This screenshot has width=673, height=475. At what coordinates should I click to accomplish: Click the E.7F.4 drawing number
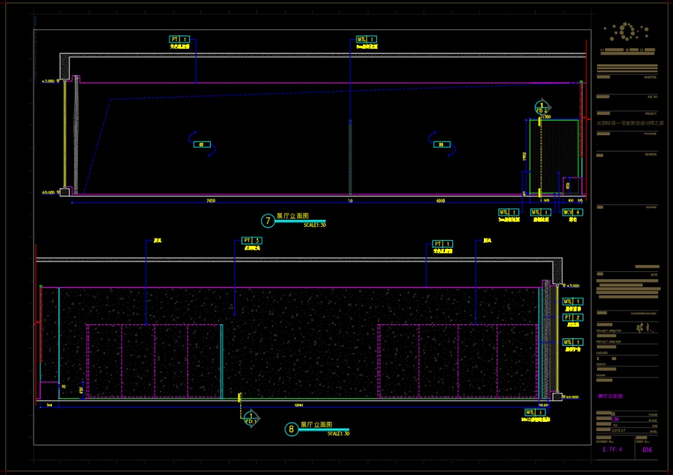click(x=613, y=449)
